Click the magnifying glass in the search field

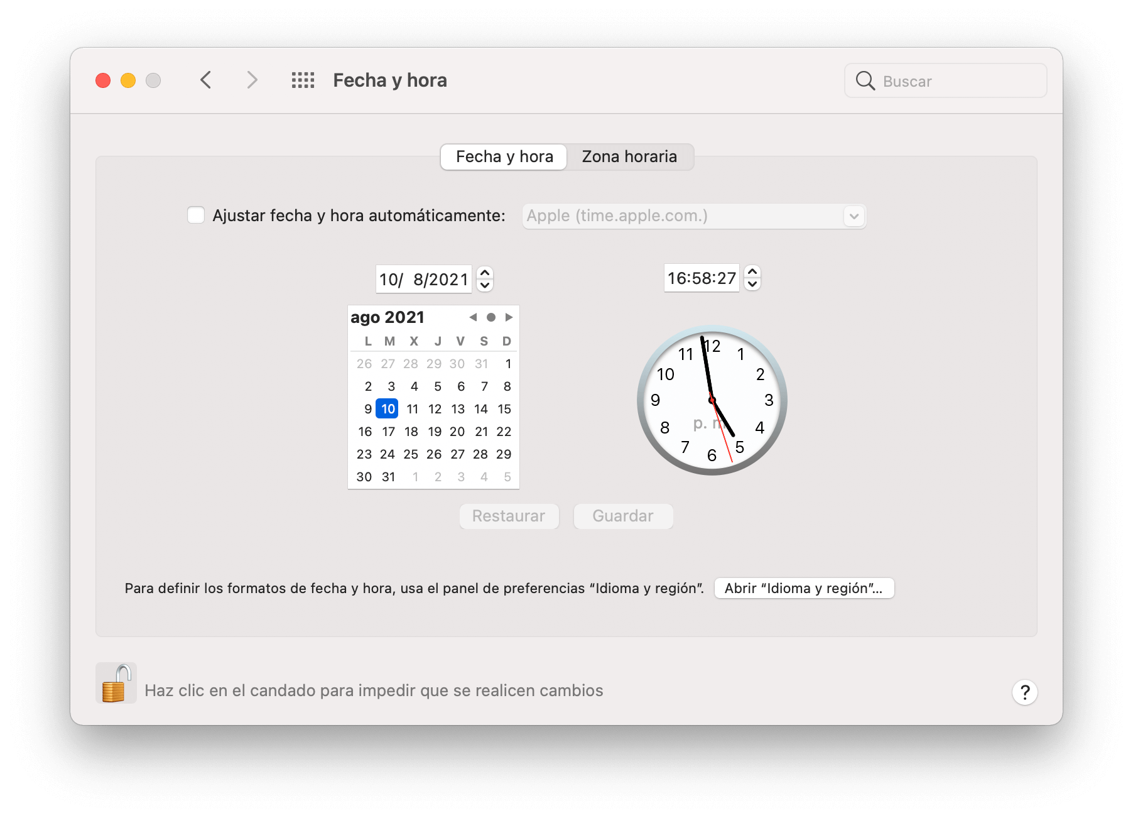(x=866, y=80)
